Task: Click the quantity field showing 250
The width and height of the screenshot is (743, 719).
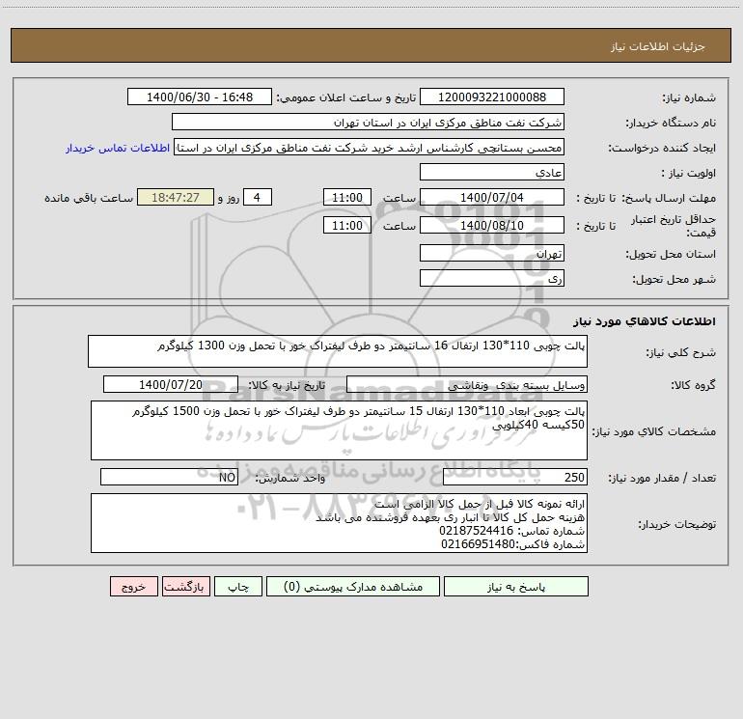Action: coord(515,477)
